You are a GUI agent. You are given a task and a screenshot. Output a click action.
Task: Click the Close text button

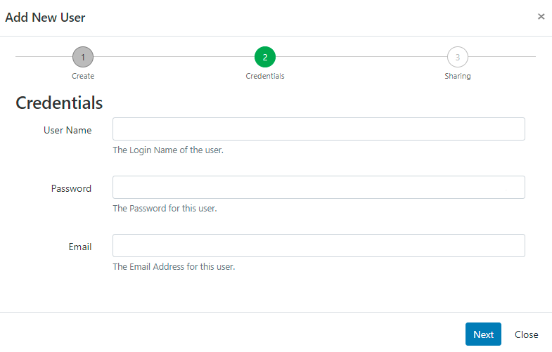[526, 334]
